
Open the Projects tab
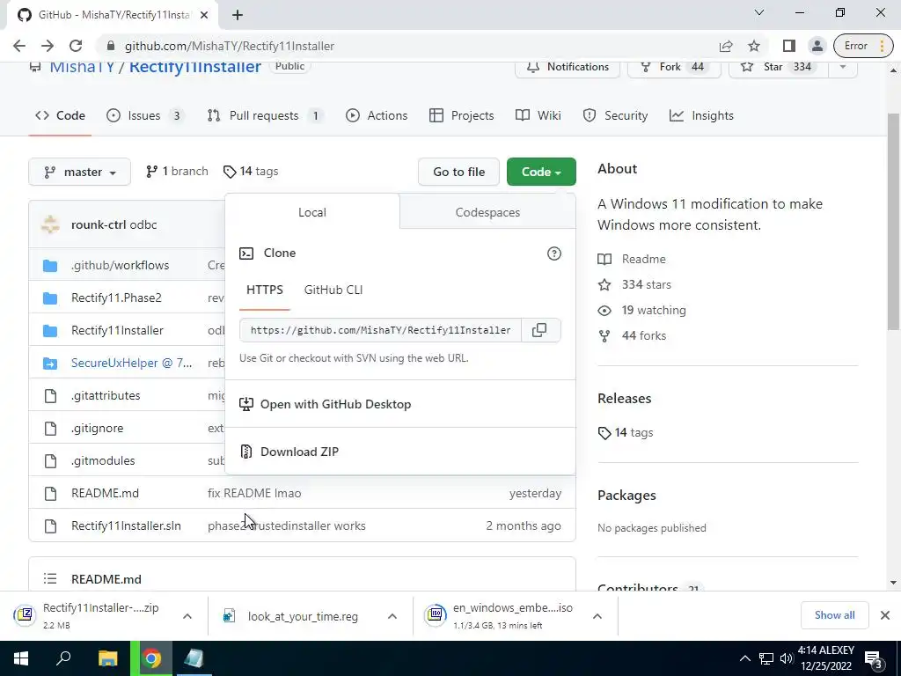click(x=461, y=115)
